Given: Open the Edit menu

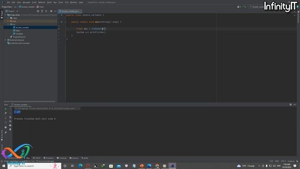Looking at the screenshot, I should (14, 2).
